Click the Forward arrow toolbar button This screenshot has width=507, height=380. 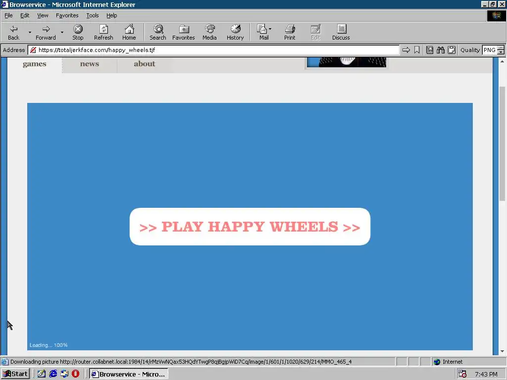[46, 32]
